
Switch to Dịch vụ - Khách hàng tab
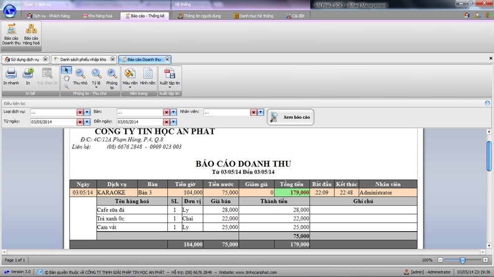pyautogui.click(x=48, y=16)
